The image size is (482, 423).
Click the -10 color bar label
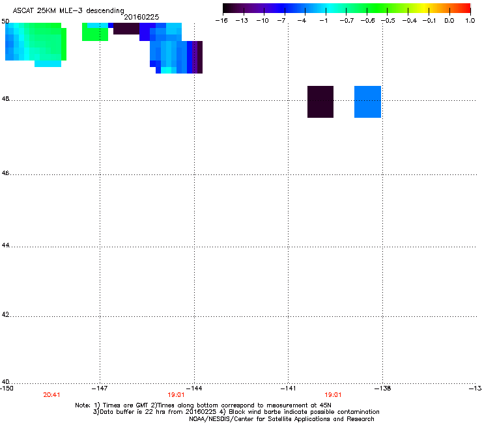[x=262, y=21]
